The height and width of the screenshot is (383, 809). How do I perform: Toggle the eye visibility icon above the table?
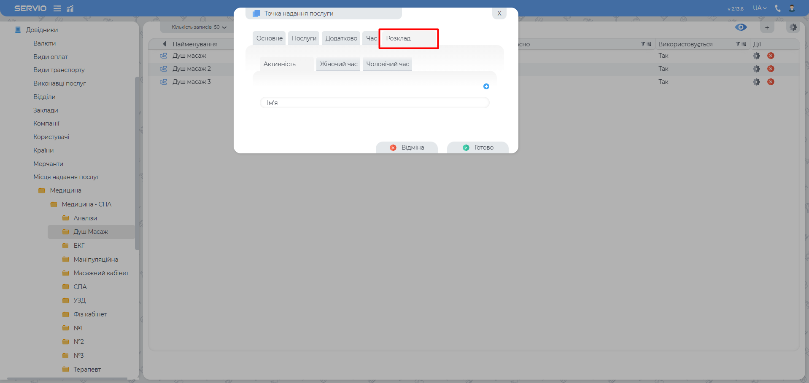pos(741,27)
